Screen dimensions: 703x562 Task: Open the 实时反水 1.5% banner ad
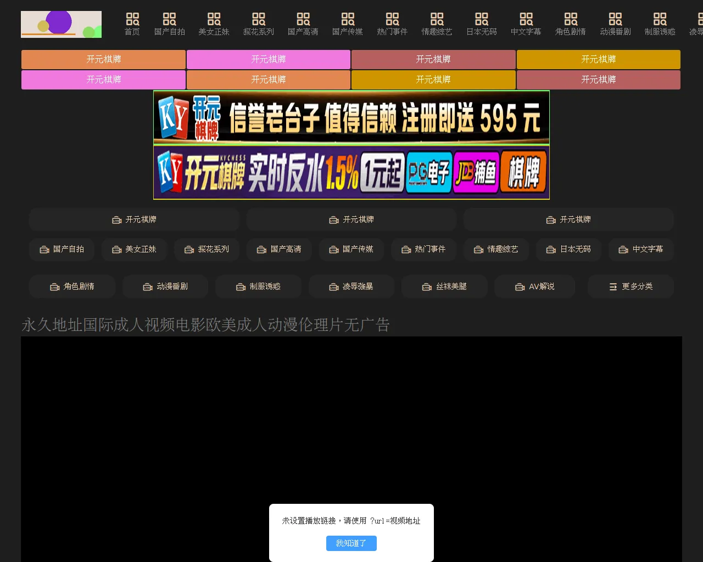point(351,172)
